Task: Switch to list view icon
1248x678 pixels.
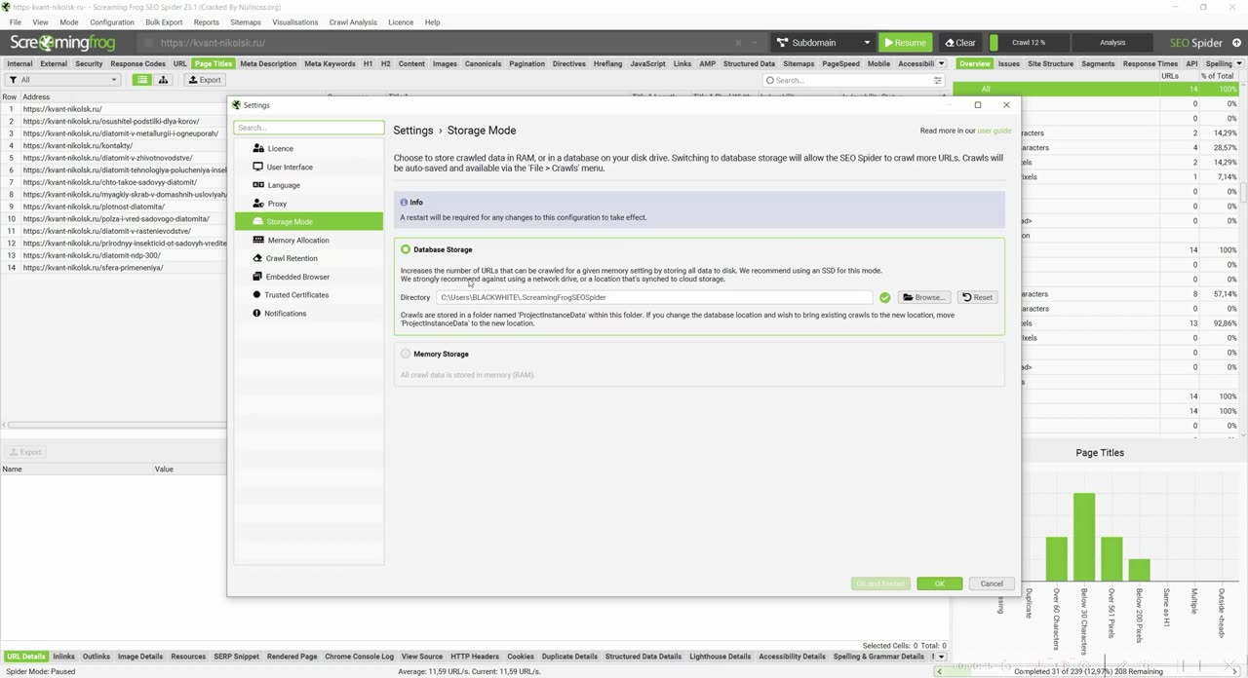Action: click(142, 80)
